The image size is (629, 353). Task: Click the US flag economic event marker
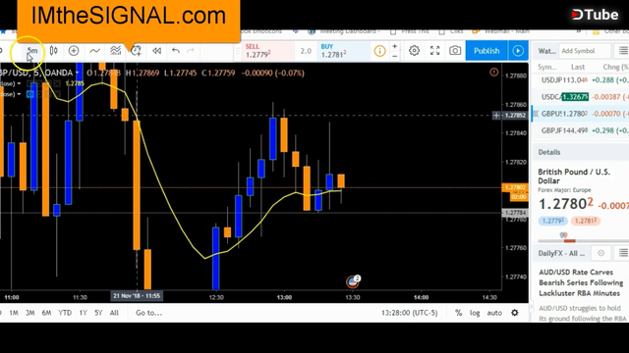coord(353,281)
